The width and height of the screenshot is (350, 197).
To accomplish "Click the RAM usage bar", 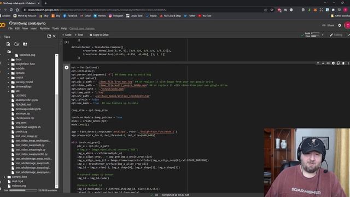I will (315, 33).
